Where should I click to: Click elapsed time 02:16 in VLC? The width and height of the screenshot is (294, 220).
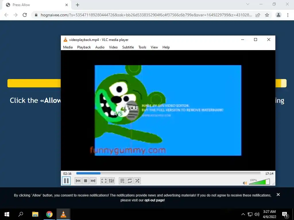click(x=67, y=174)
